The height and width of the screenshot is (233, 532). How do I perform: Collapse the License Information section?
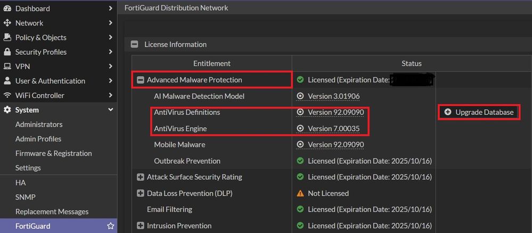134,45
